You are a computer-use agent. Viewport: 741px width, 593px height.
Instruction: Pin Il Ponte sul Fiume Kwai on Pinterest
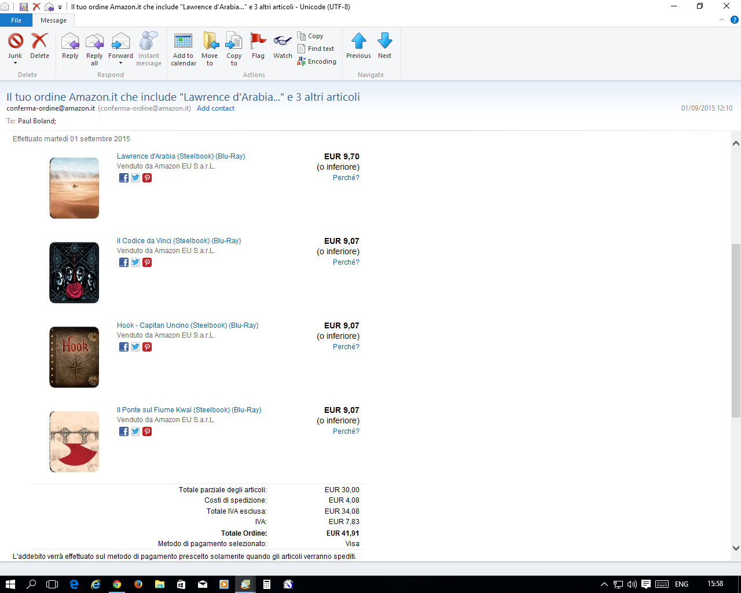click(147, 431)
